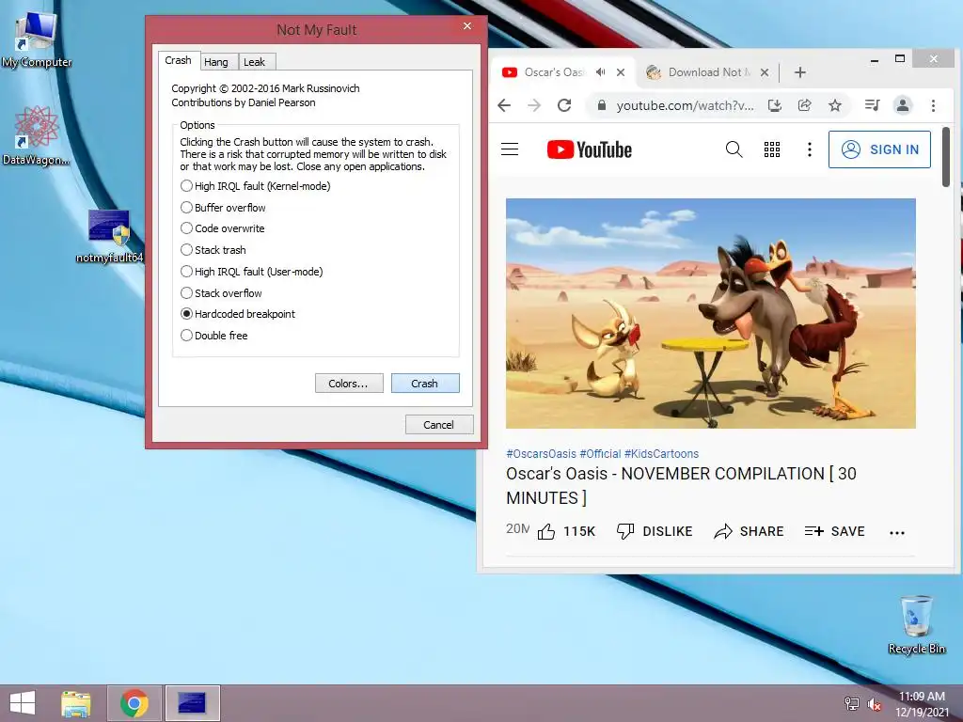Open File Explorer from taskbar
Viewport: 963px width, 722px height.
(x=76, y=703)
